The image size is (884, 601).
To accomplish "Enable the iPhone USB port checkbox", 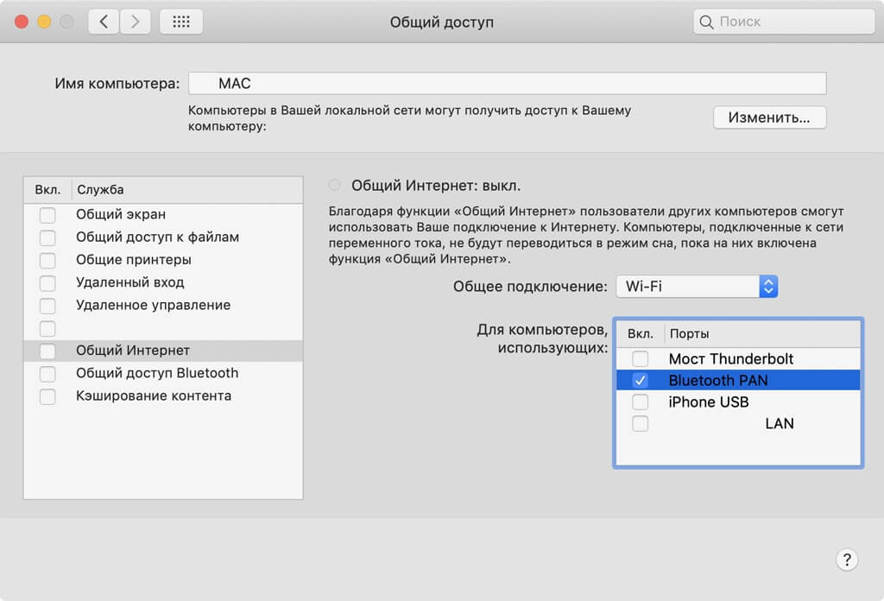I will [x=640, y=402].
